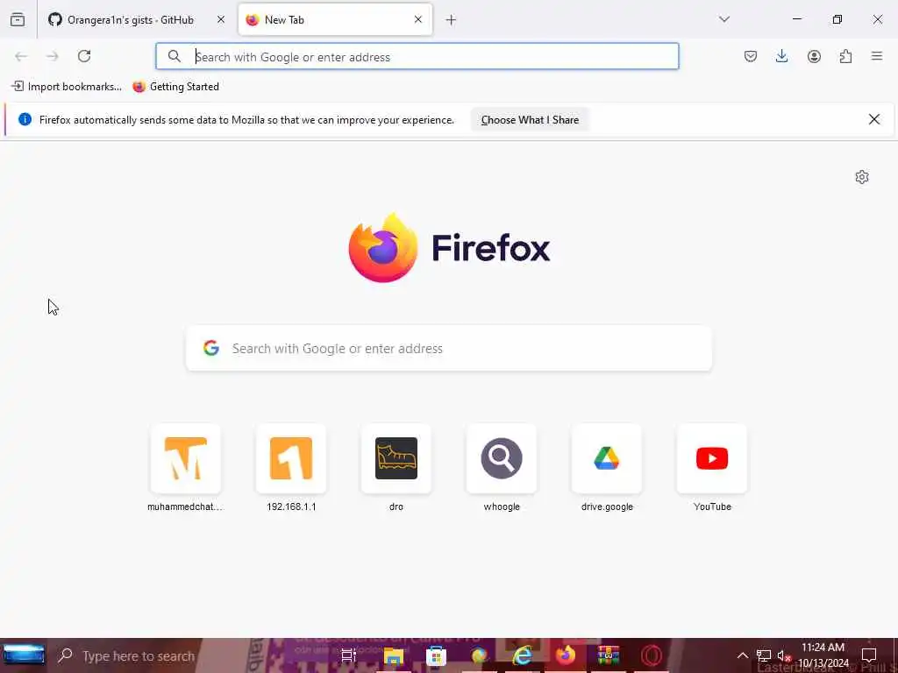Go forward with the forward arrow
Image resolution: width=898 pixels, height=673 pixels.
pyautogui.click(x=53, y=56)
